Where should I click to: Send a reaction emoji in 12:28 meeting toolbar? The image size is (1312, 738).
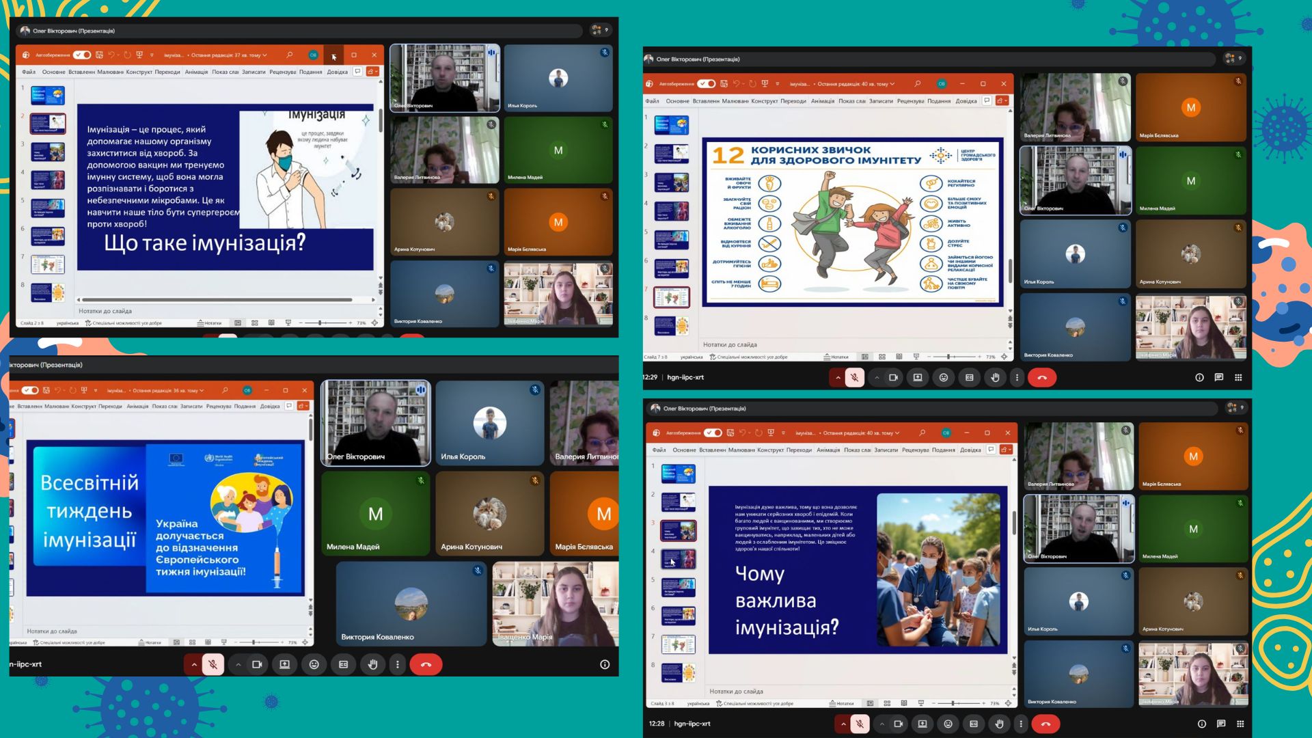tap(948, 724)
